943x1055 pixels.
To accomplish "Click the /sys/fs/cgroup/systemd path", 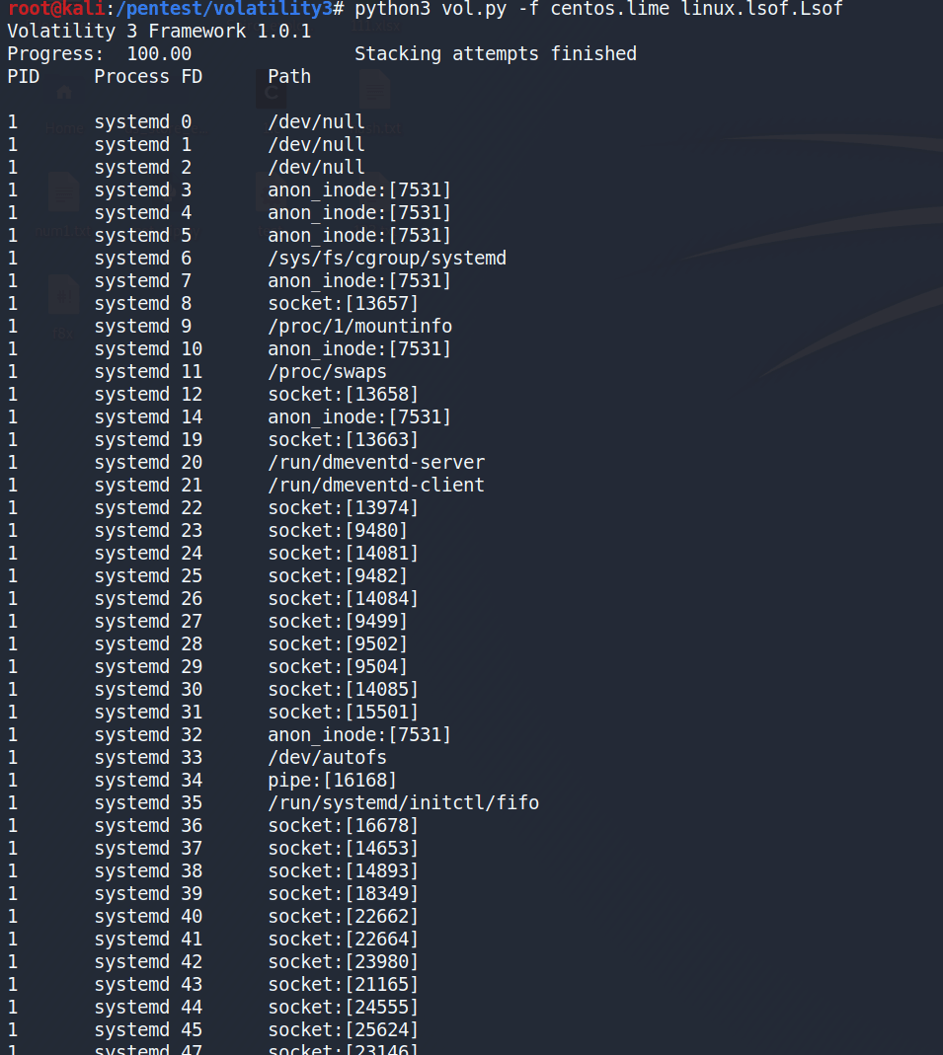I will (387, 259).
